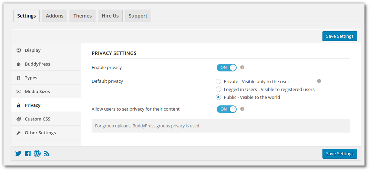Open the RSS feed icon
The width and height of the screenshot is (370, 171).
(x=47, y=153)
